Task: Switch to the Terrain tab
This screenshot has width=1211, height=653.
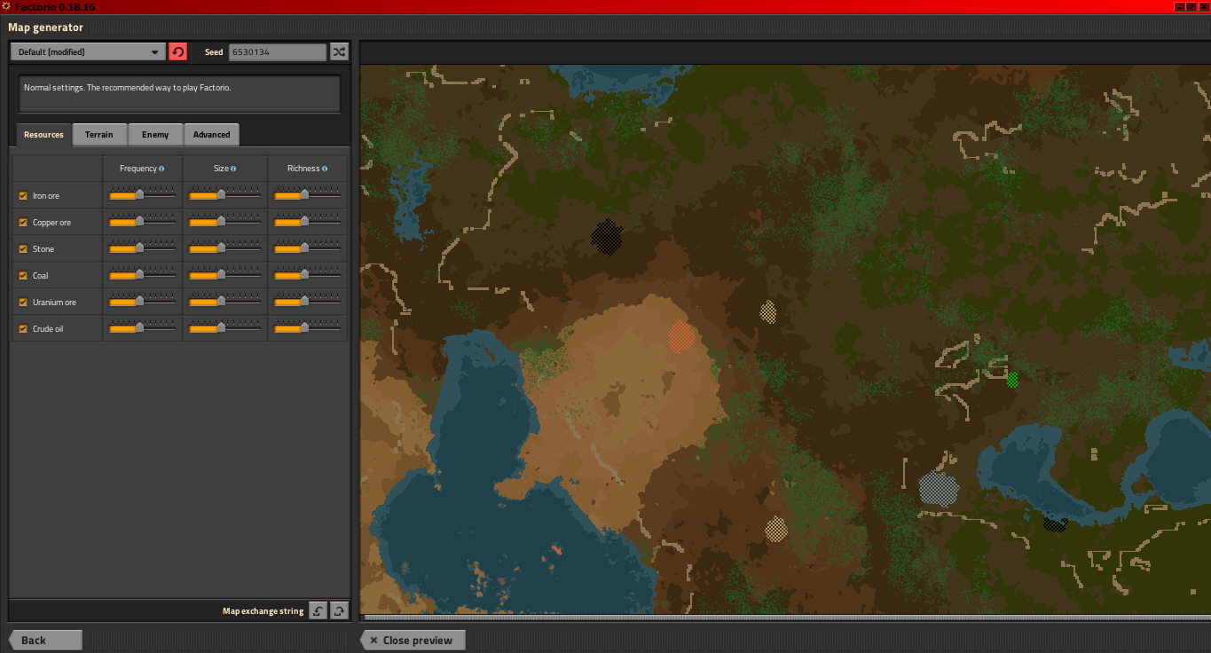Action: (x=99, y=135)
